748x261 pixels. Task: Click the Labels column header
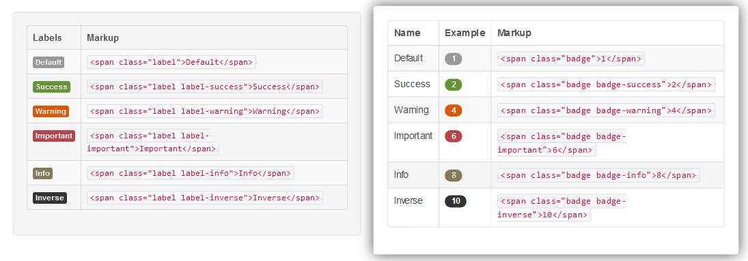coord(47,37)
